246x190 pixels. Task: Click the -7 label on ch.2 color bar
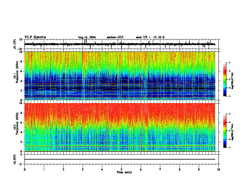[x=229, y=147]
